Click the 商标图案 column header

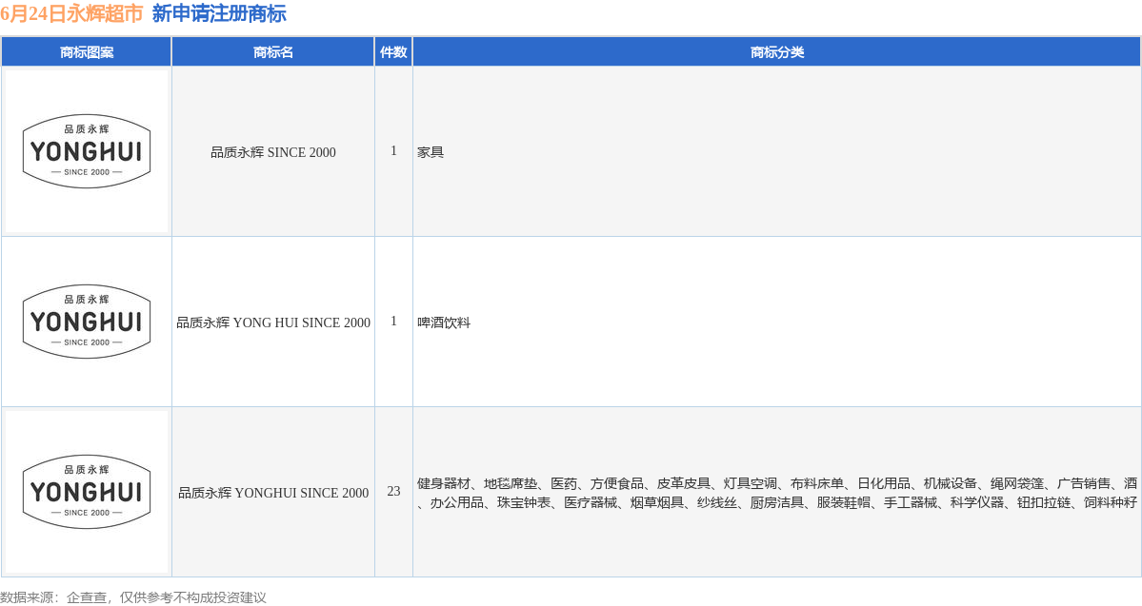[86, 51]
